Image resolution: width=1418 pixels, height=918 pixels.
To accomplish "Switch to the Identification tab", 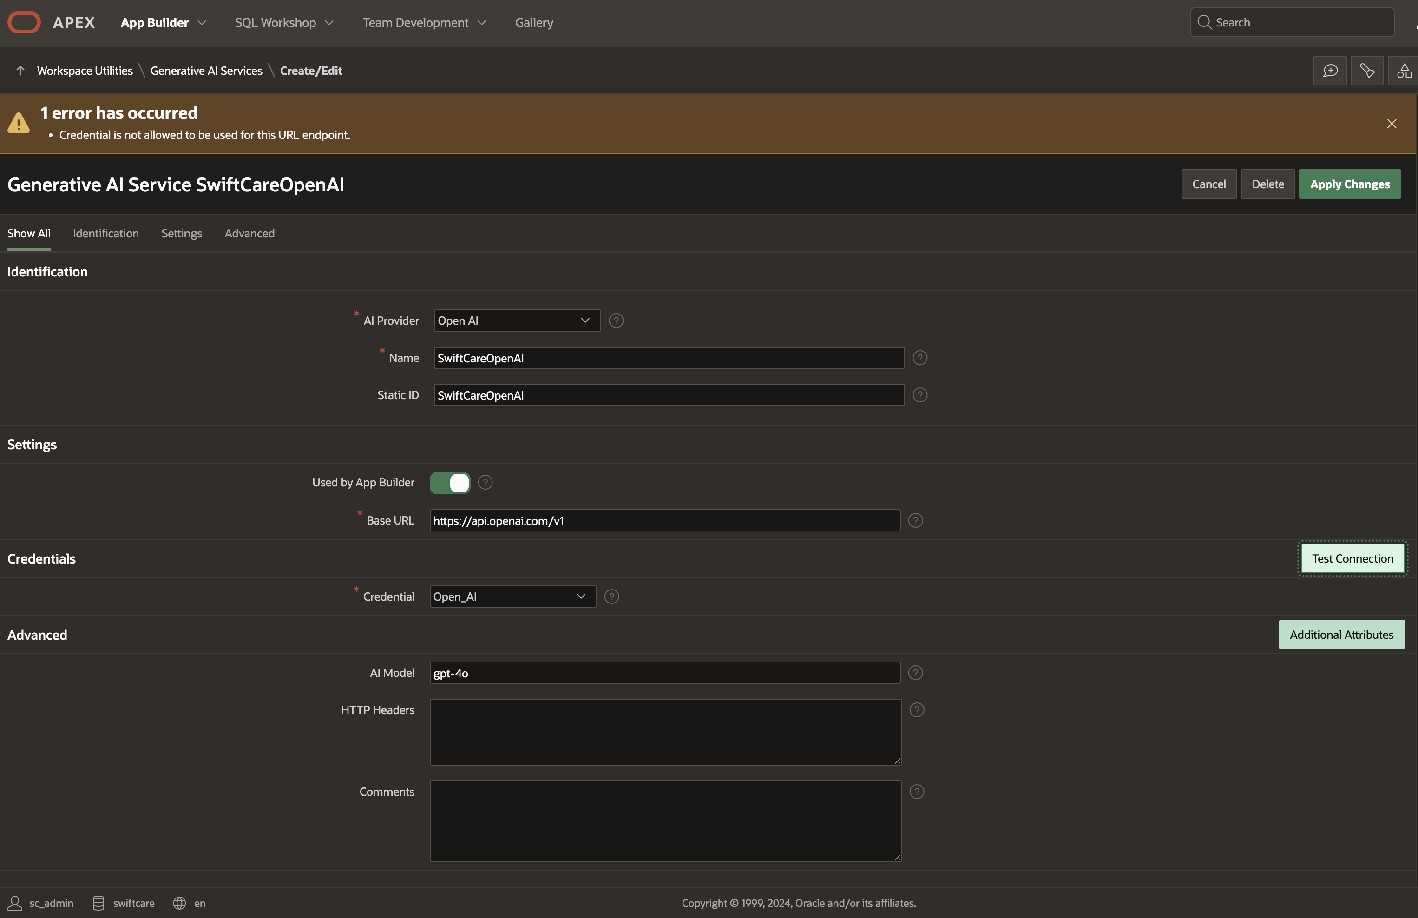I will pos(105,234).
